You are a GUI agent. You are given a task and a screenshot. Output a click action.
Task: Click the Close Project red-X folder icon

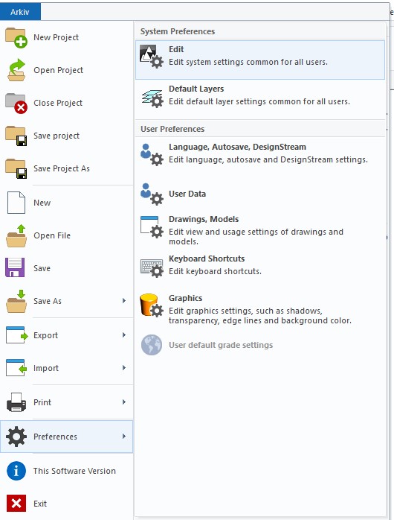(x=16, y=103)
